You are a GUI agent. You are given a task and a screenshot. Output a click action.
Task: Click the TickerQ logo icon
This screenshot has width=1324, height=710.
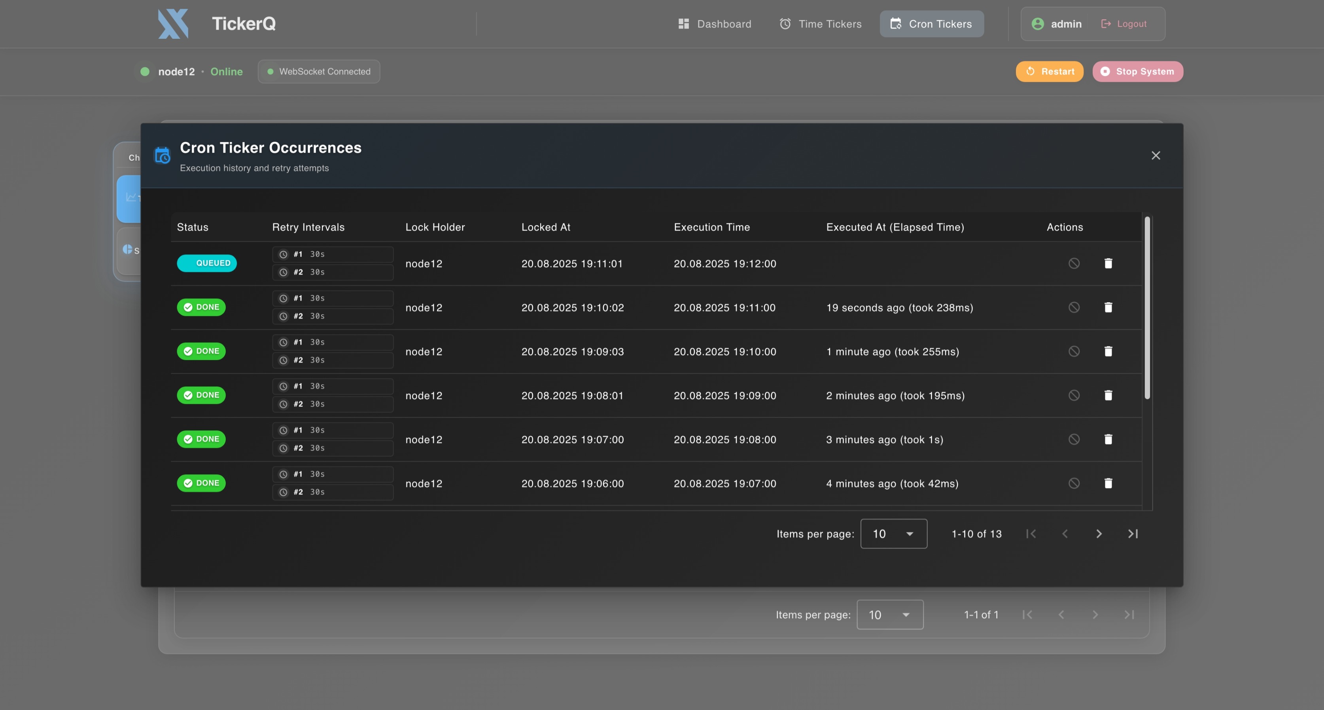click(173, 24)
